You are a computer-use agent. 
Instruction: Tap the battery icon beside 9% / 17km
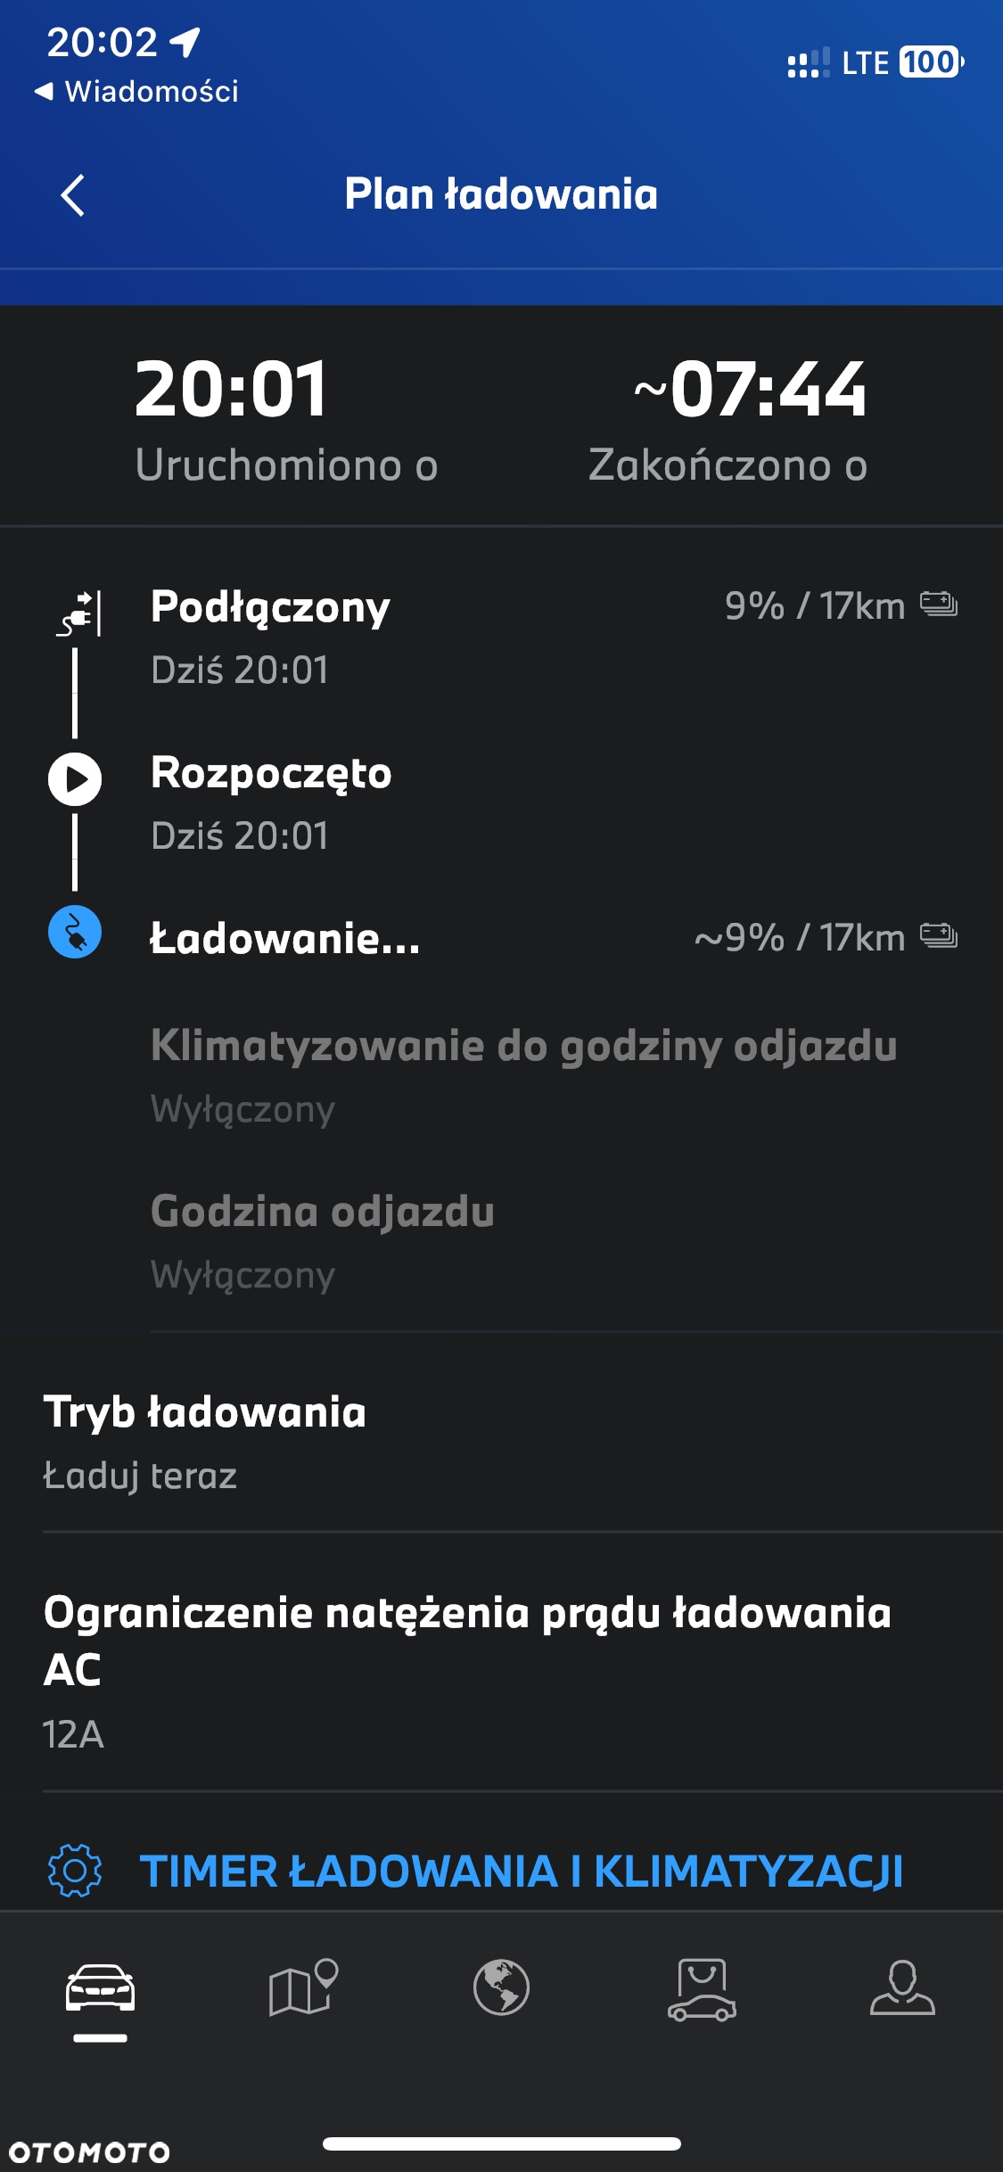(939, 605)
